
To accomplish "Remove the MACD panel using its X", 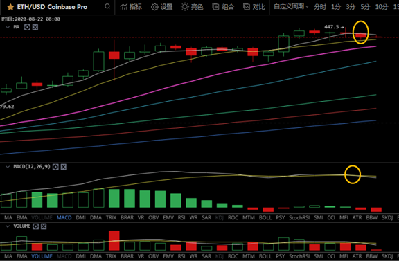I will [63, 167].
